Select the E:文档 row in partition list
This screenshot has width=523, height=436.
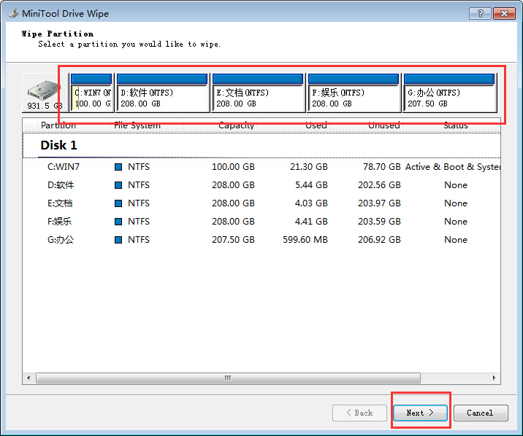pos(261,203)
